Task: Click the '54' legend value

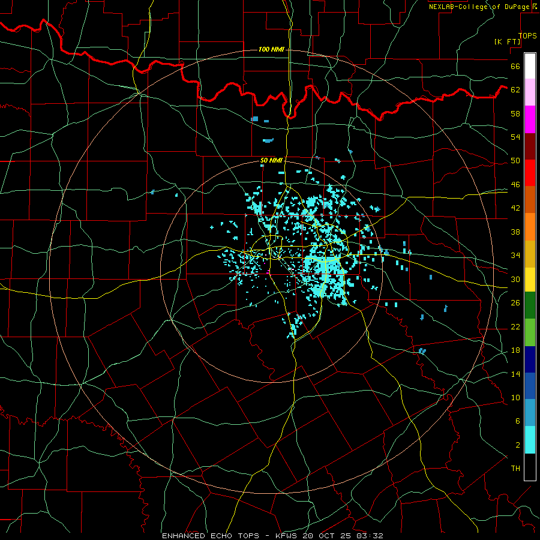Action: (x=515, y=137)
